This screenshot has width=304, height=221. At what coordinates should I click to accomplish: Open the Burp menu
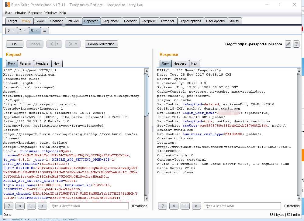pos(9,13)
